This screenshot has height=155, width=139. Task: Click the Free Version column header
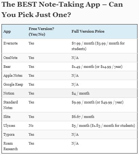tap(41, 32)
